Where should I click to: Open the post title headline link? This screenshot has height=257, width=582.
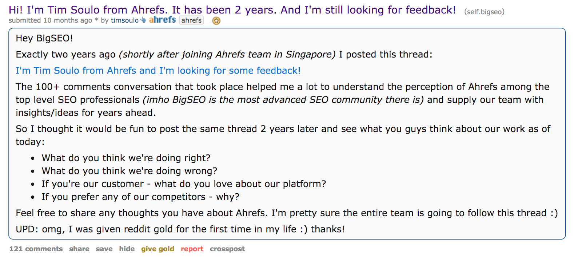pos(233,9)
